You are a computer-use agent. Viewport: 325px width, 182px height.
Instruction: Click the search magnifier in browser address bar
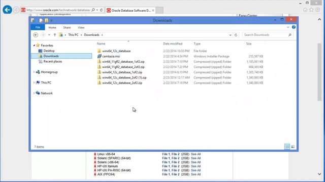pyautogui.click(x=93, y=10)
